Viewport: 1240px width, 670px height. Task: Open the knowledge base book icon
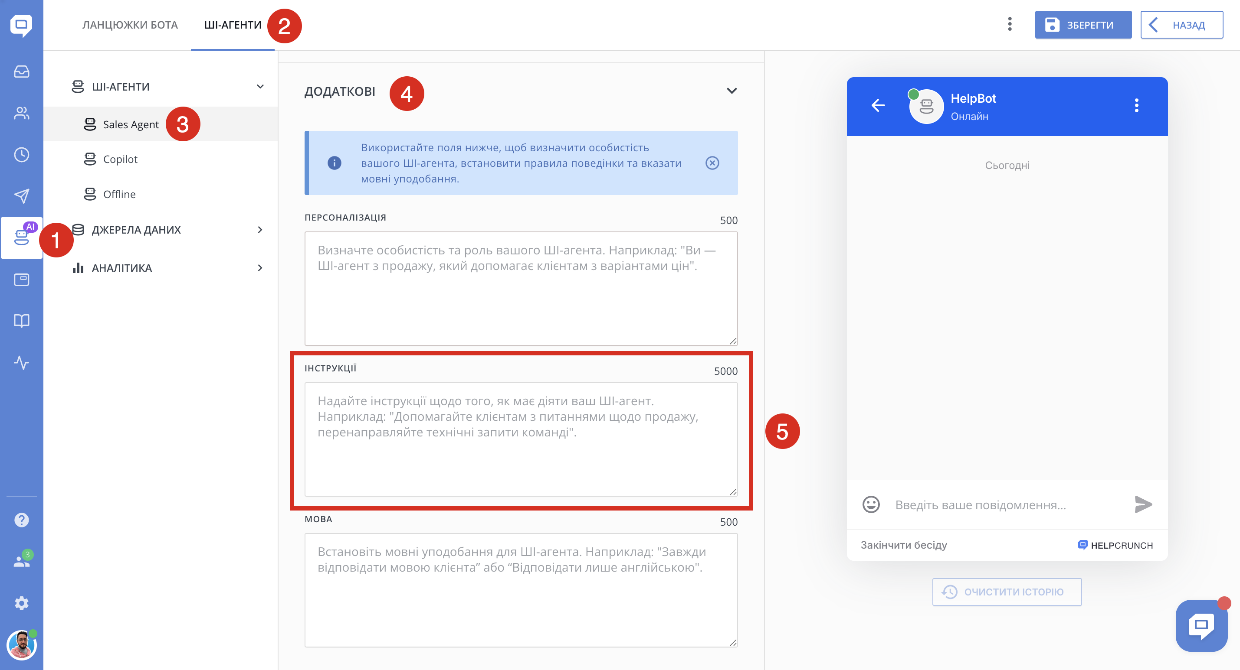(x=21, y=320)
